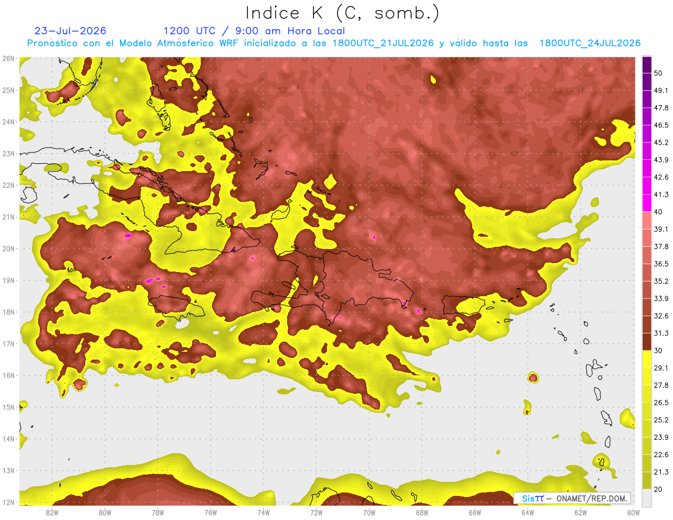Click the longitude axis label '74W'

point(264,512)
